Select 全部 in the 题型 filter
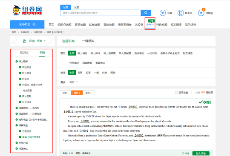 coord(72,53)
